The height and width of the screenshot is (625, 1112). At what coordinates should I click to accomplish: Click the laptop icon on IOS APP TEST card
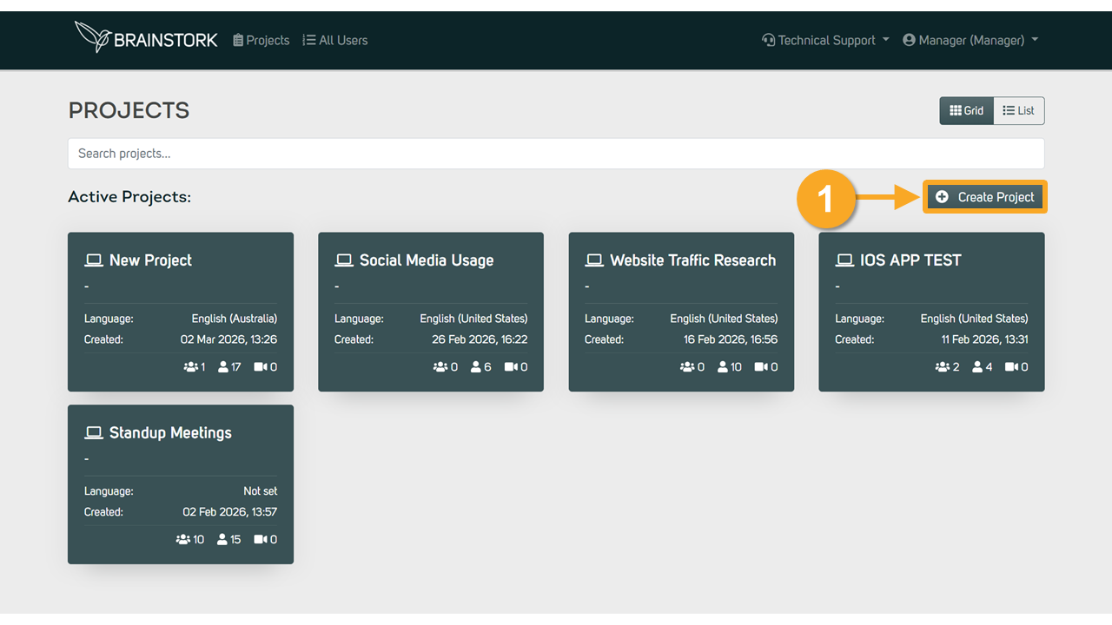coord(844,260)
